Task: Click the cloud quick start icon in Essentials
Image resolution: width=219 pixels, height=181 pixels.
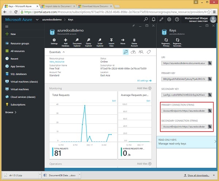Action: pyautogui.click(x=133, y=52)
